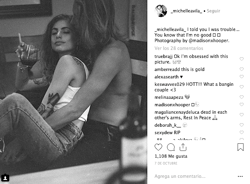Like keswavves029's comment heart
The height and width of the screenshot is (184, 250).
pos(242,87)
